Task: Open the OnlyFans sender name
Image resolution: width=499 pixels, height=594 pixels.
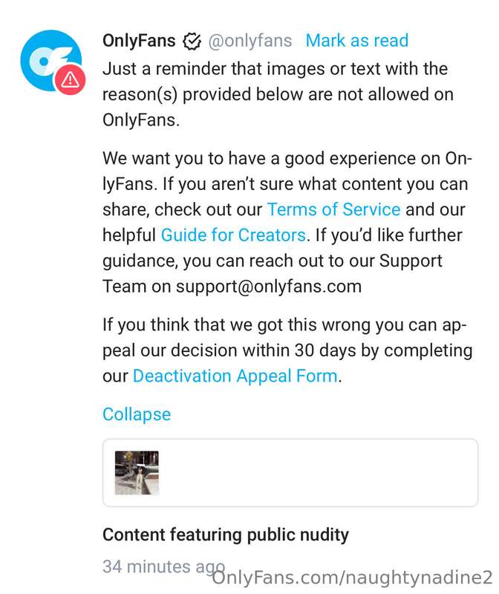Action: [139, 41]
